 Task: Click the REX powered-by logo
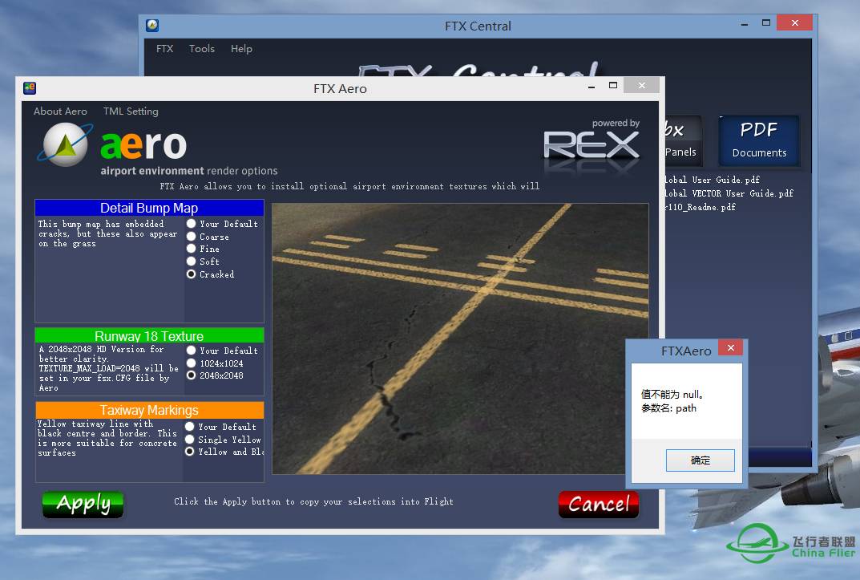click(x=592, y=144)
